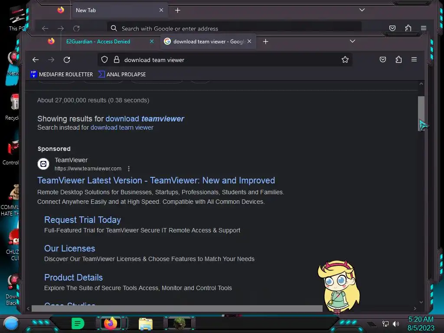Image resolution: width=444 pixels, height=333 pixels.
Task: List all tabs in back Firefox window
Action: click(x=362, y=10)
